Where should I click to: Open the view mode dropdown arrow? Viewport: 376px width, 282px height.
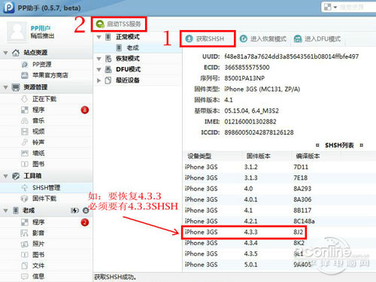[x=335, y=8]
